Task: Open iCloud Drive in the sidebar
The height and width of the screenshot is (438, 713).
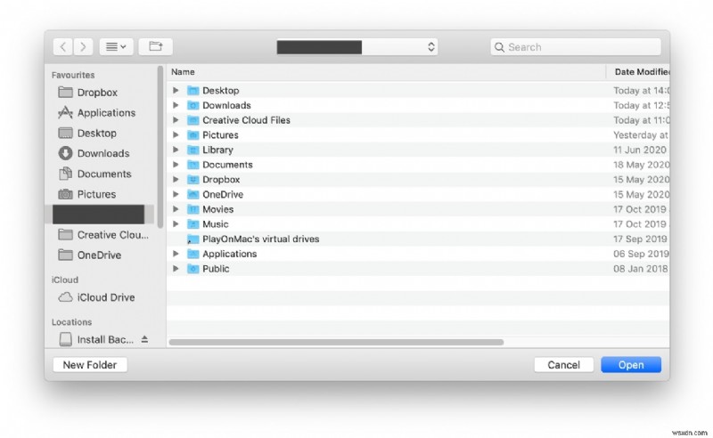Action: (106, 297)
